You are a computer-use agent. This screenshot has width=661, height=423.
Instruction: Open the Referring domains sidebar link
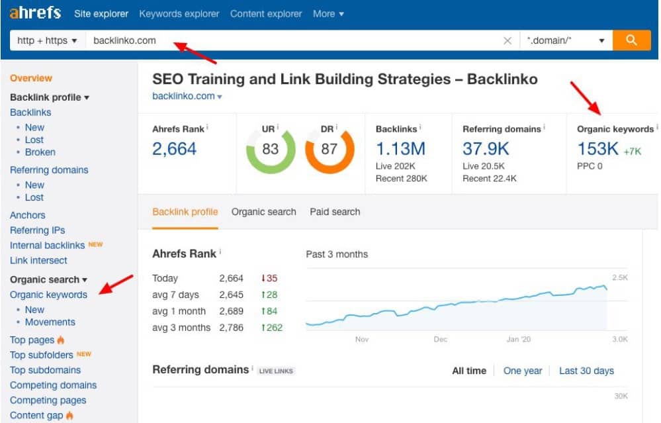(x=49, y=170)
